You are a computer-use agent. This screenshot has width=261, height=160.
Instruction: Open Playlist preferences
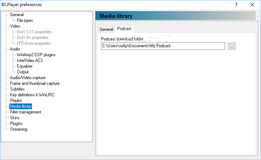point(16,101)
